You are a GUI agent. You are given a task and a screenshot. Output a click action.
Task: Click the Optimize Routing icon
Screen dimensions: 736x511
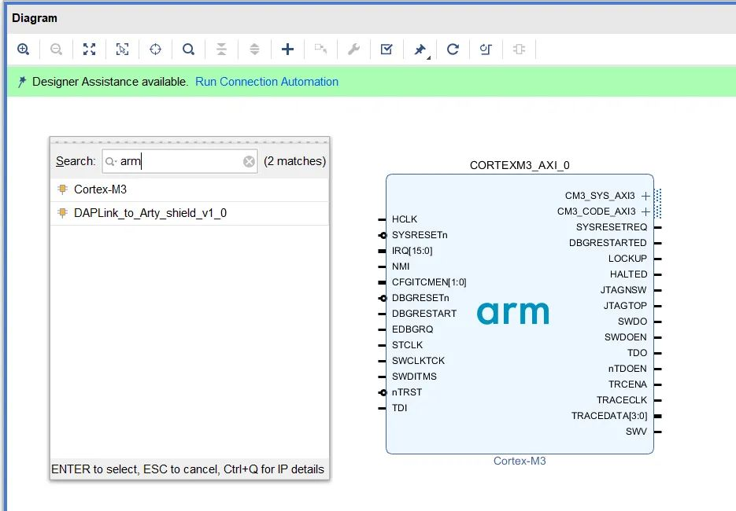click(486, 50)
